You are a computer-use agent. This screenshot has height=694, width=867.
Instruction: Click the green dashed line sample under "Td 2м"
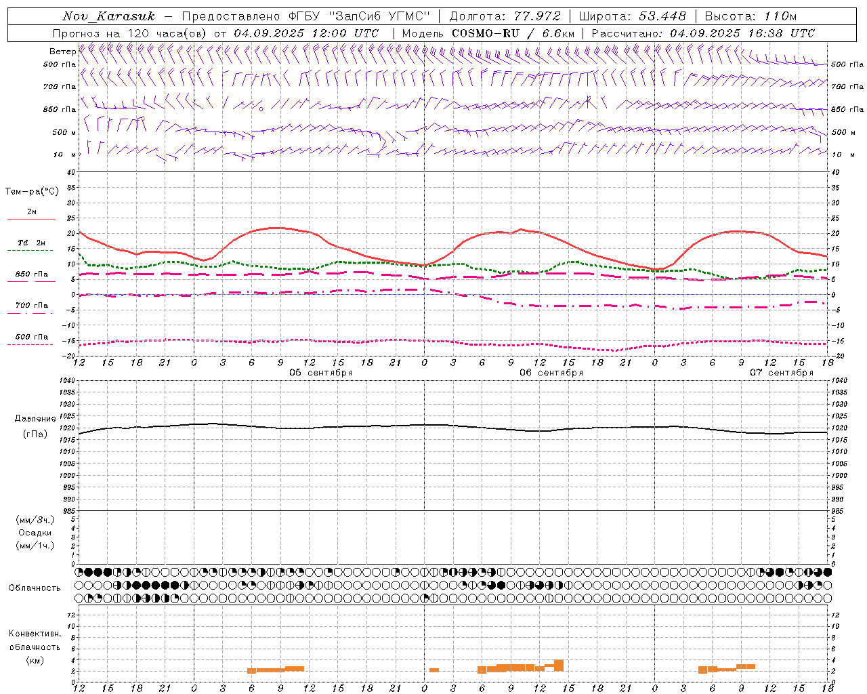point(30,251)
